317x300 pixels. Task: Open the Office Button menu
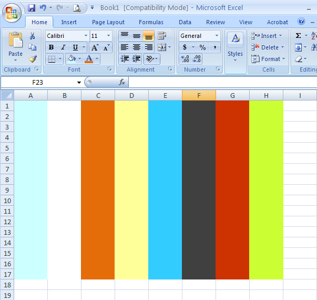pyautogui.click(x=12, y=13)
